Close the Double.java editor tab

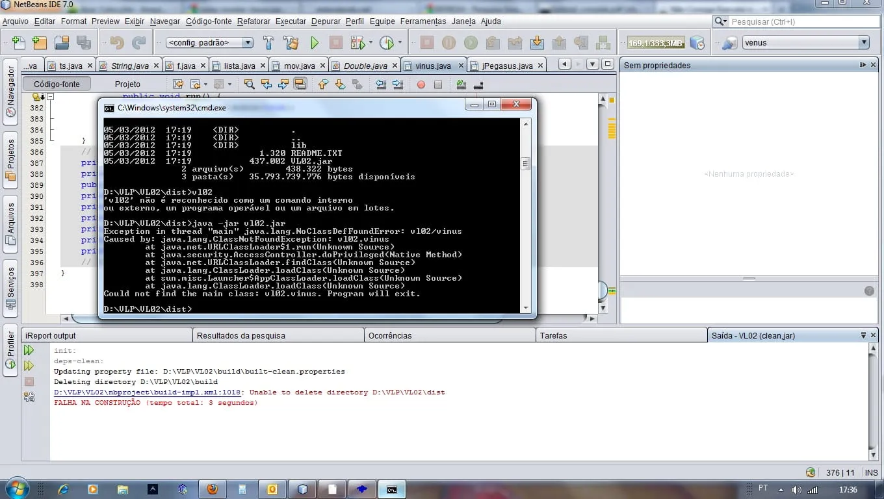[395, 66]
